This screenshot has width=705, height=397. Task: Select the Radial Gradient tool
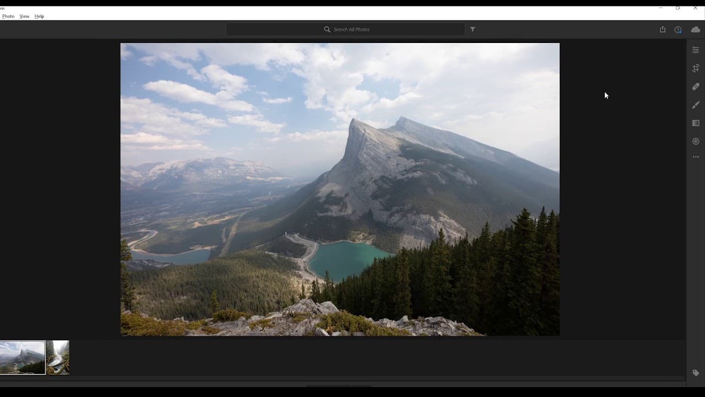pyautogui.click(x=696, y=141)
